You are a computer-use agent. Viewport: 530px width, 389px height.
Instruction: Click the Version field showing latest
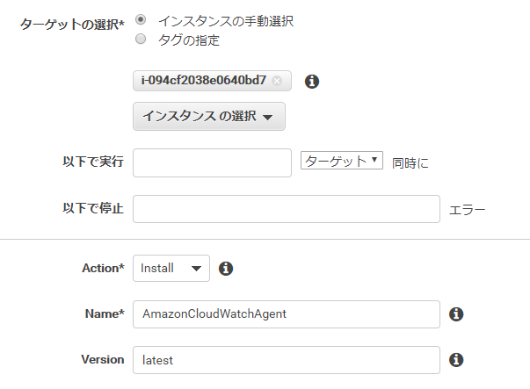[287, 360]
